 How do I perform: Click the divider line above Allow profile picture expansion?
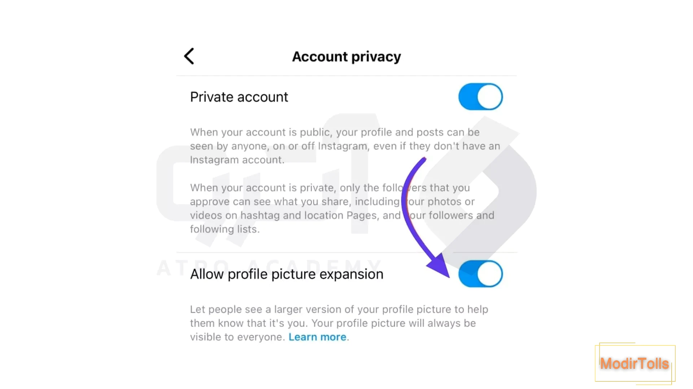pos(346,252)
